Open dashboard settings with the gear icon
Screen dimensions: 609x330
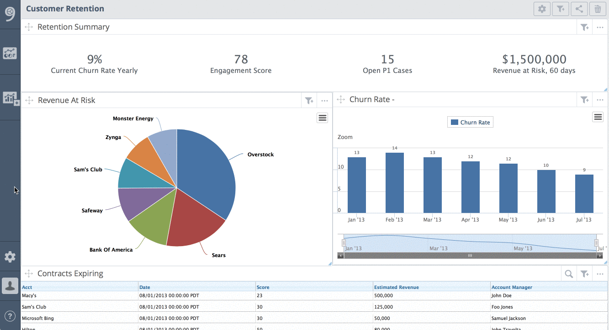coord(542,9)
